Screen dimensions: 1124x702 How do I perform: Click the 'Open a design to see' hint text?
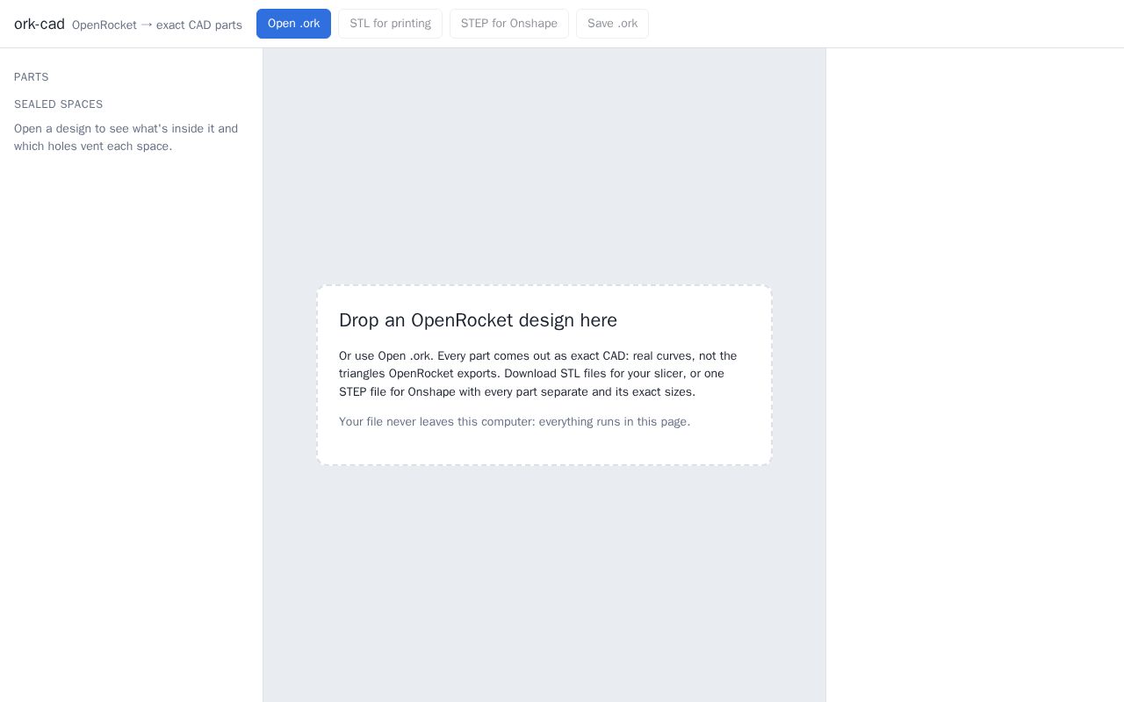[126, 138]
